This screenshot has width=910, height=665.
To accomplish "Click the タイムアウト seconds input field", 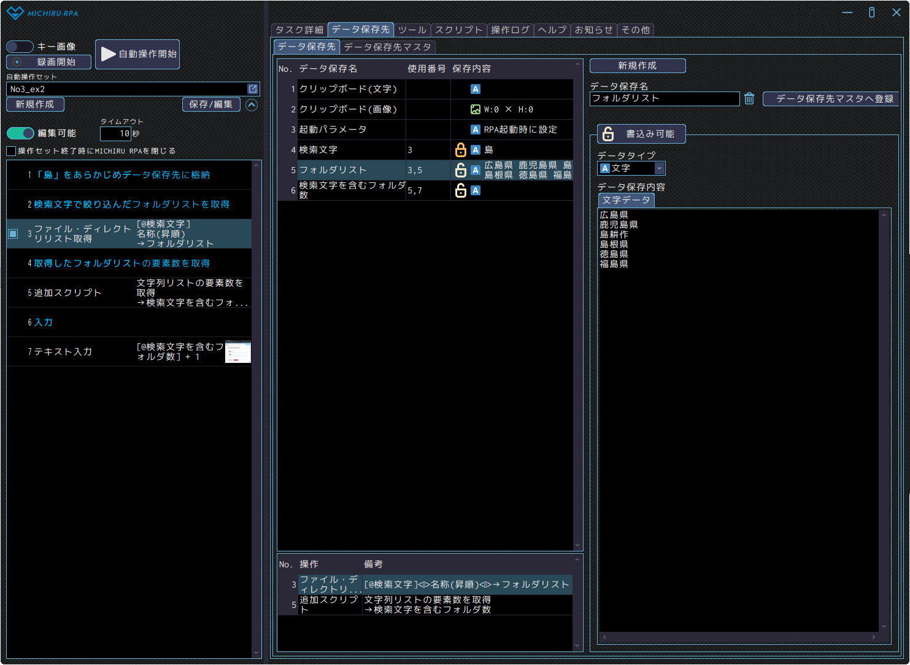I will pyautogui.click(x=115, y=133).
